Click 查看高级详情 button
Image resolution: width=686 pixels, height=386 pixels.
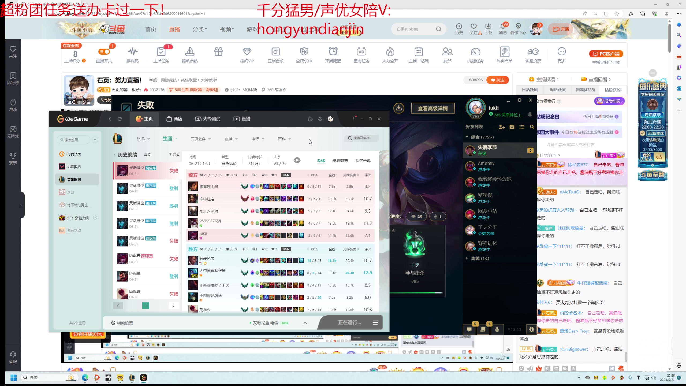(433, 108)
